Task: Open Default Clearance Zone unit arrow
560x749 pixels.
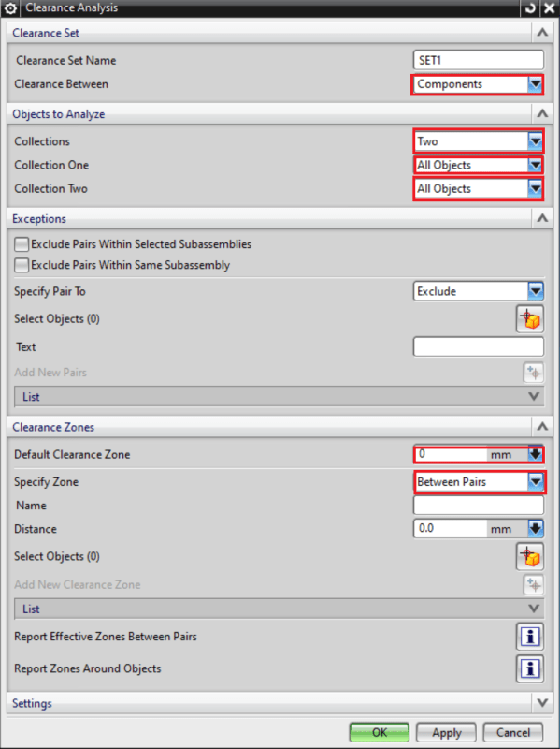Action: pos(535,454)
